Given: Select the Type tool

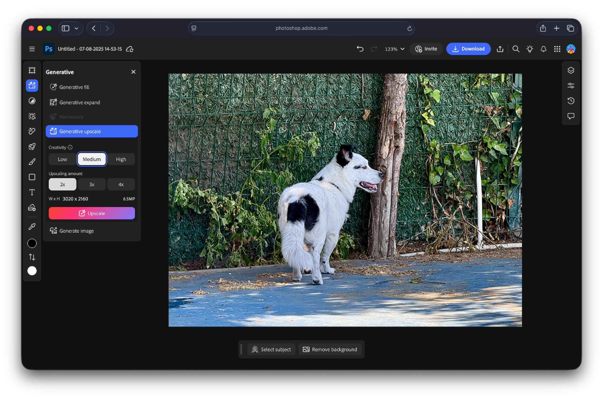Looking at the screenshot, I should (x=32, y=192).
